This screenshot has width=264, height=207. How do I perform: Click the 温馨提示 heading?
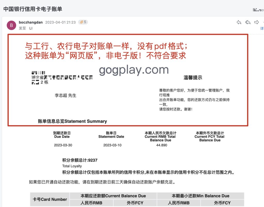click(x=193, y=78)
